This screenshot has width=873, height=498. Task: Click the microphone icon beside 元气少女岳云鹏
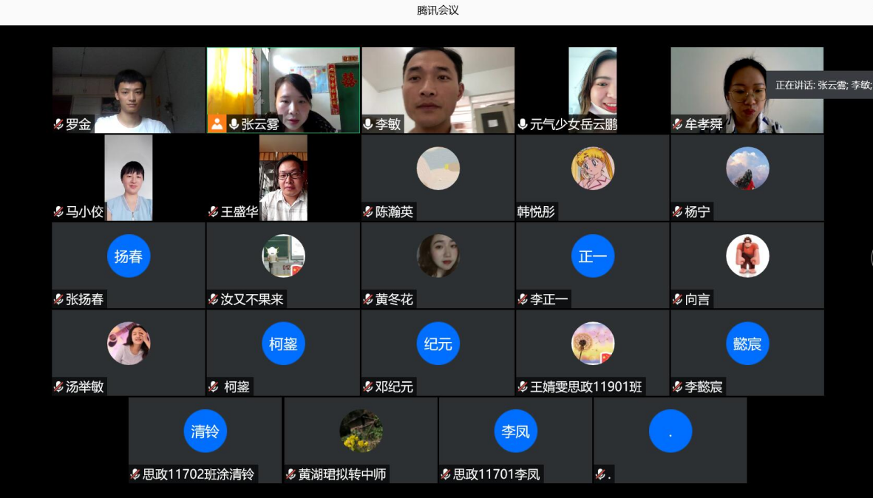tap(524, 124)
